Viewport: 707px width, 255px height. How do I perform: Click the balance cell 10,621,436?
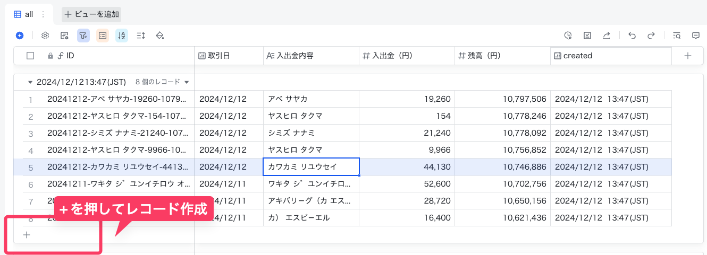[502, 218]
